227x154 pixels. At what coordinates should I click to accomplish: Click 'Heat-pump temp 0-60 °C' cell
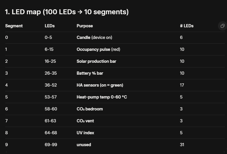(x=102, y=97)
